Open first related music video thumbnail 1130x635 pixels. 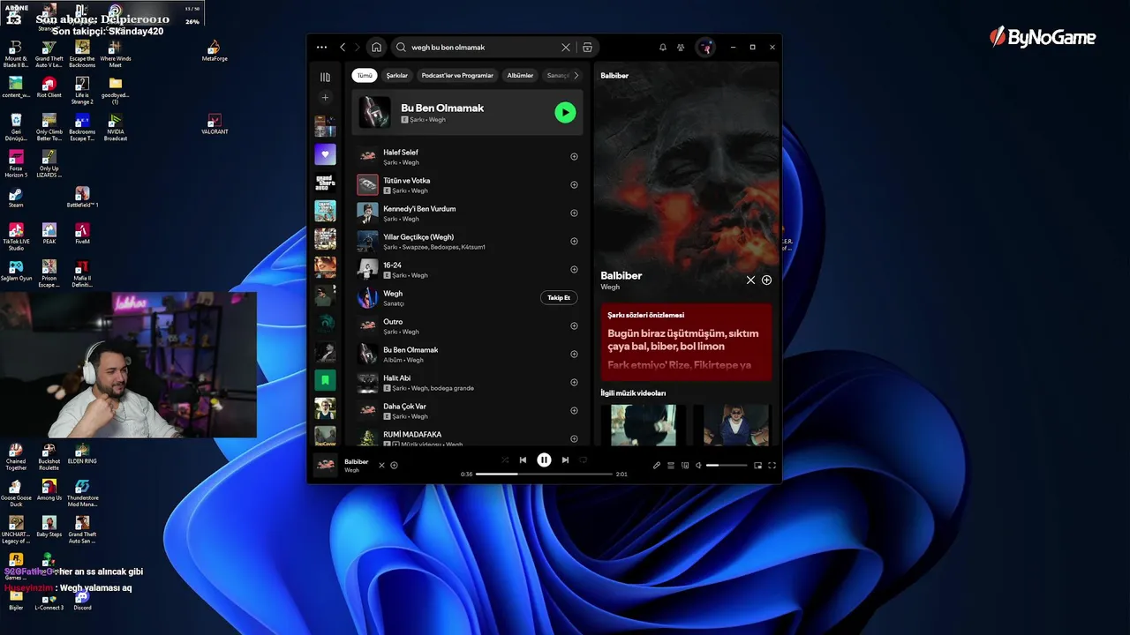[644, 425]
